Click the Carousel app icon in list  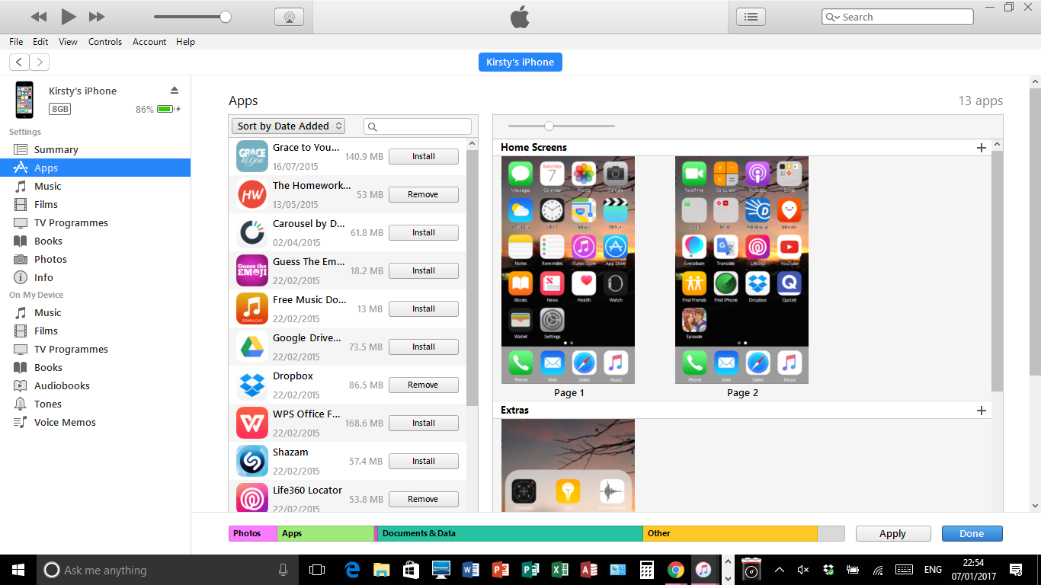(x=252, y=232)
